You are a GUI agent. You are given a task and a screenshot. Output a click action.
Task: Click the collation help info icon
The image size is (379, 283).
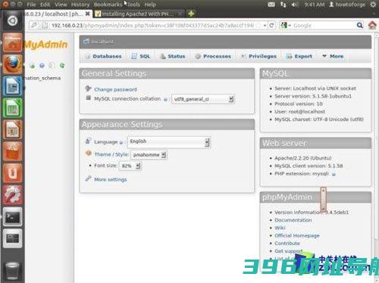pyautogui.click(x=165, y=99)
